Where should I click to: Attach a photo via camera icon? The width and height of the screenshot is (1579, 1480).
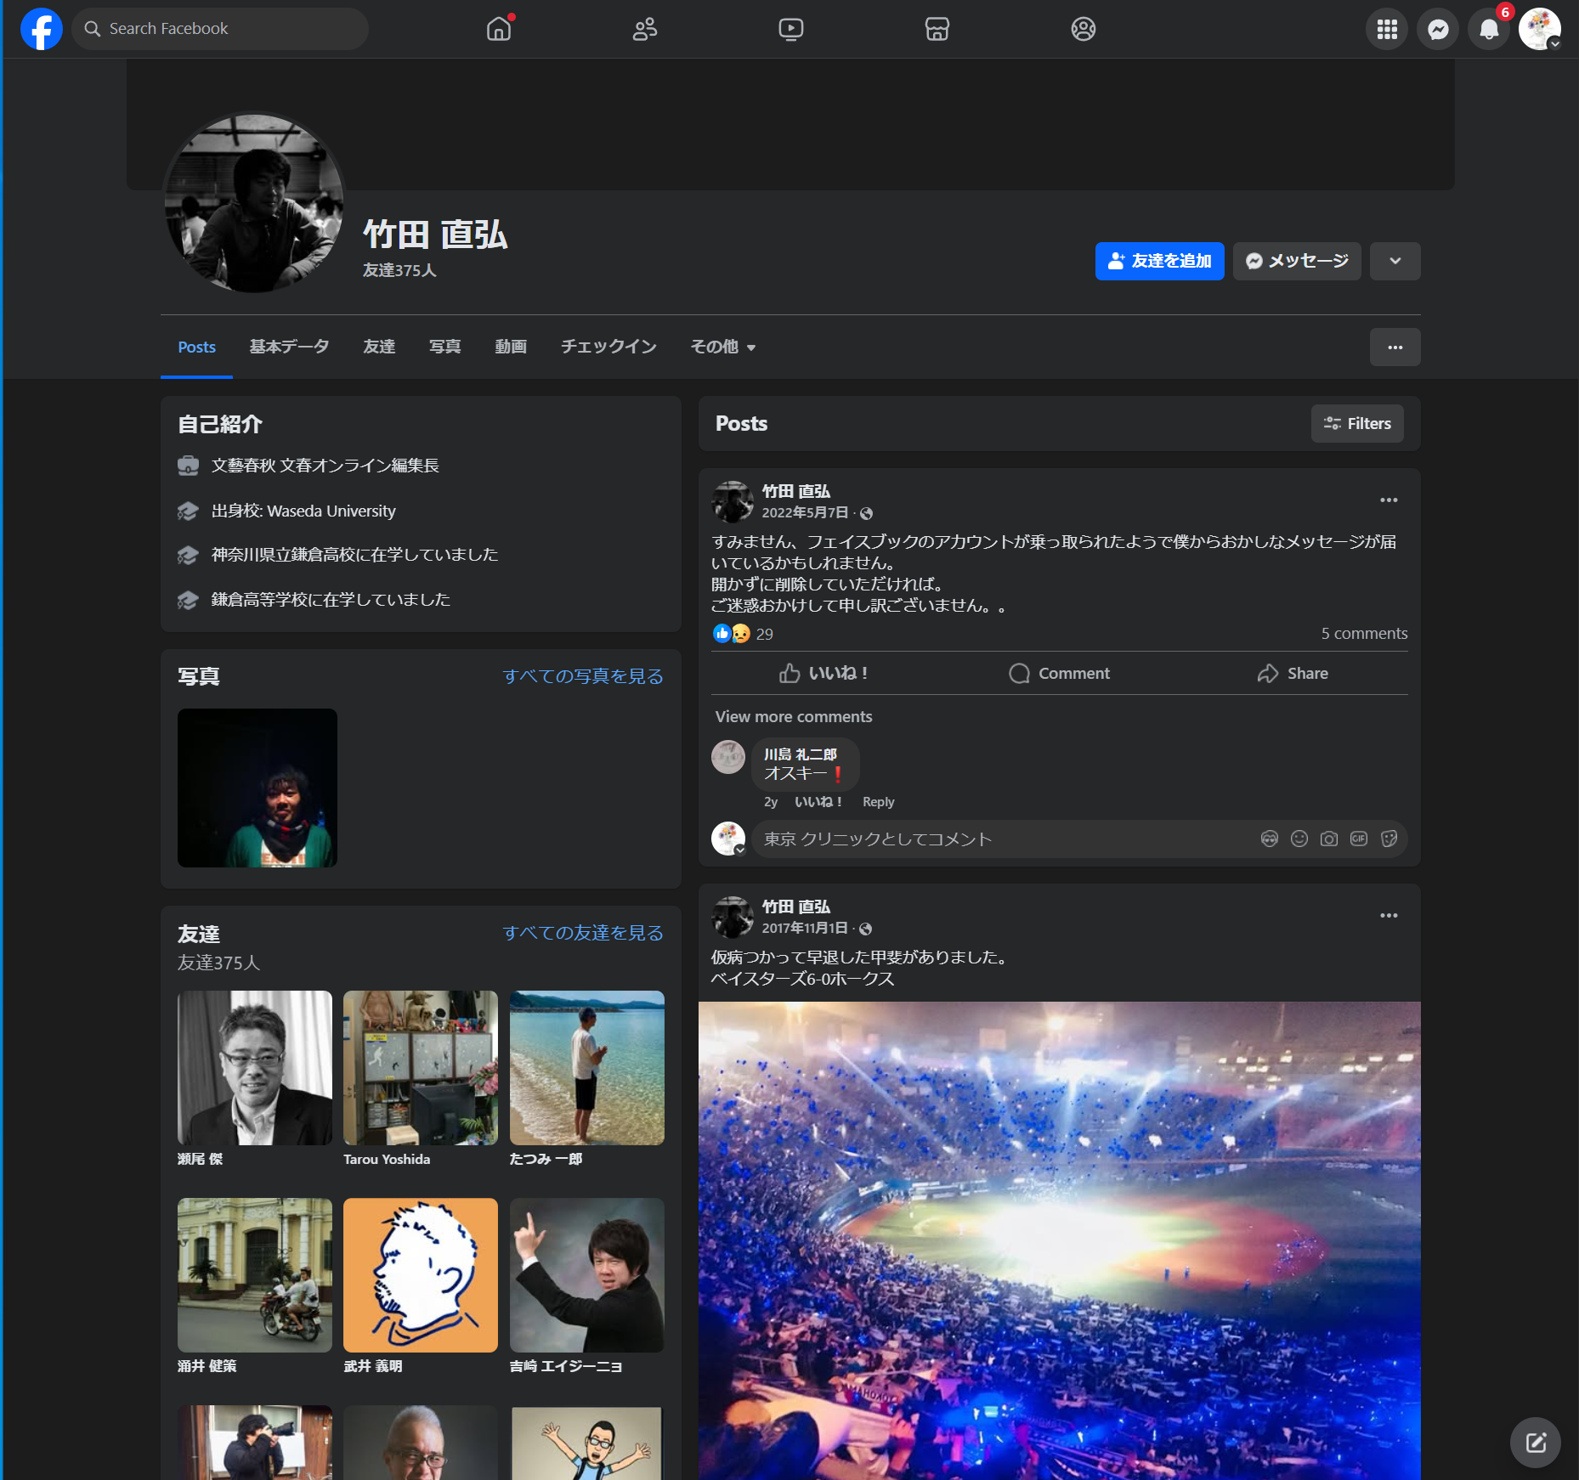[1328, 839]
